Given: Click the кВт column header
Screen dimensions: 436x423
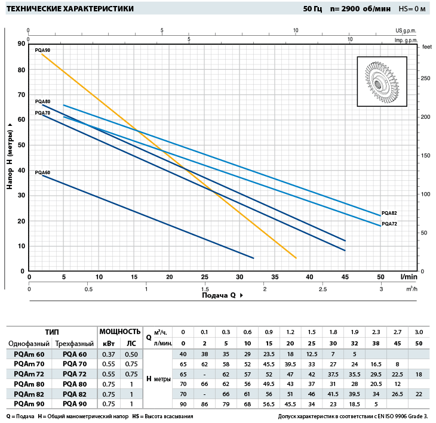Looking at the screenshot, I should 108,344.
